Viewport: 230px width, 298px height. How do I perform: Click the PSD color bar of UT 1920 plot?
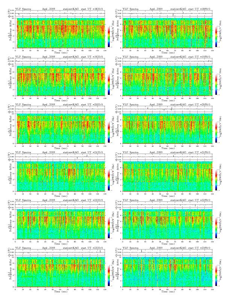click(109, 84)
